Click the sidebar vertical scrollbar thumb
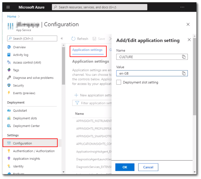The height and width of the screenshot is (179, 201). pyautogui.click(x=63, y=66)
